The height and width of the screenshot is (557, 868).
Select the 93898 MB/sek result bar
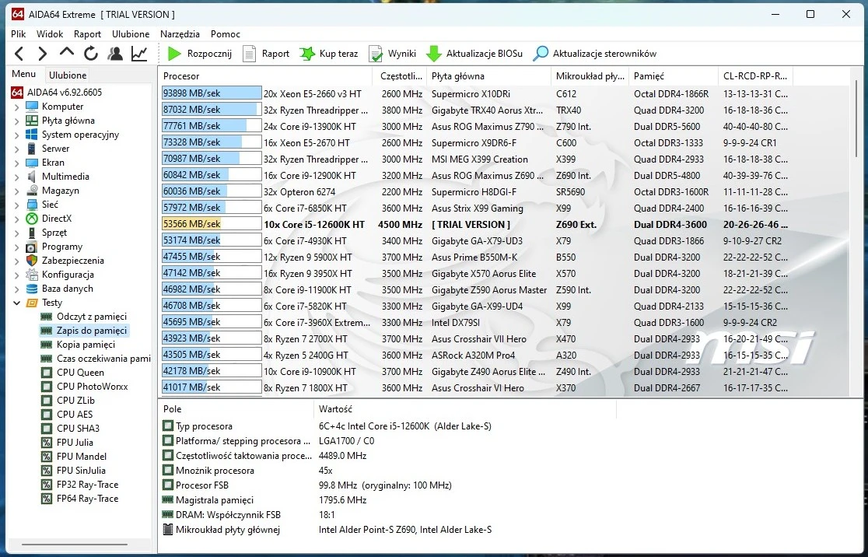(x=211, y=93)
